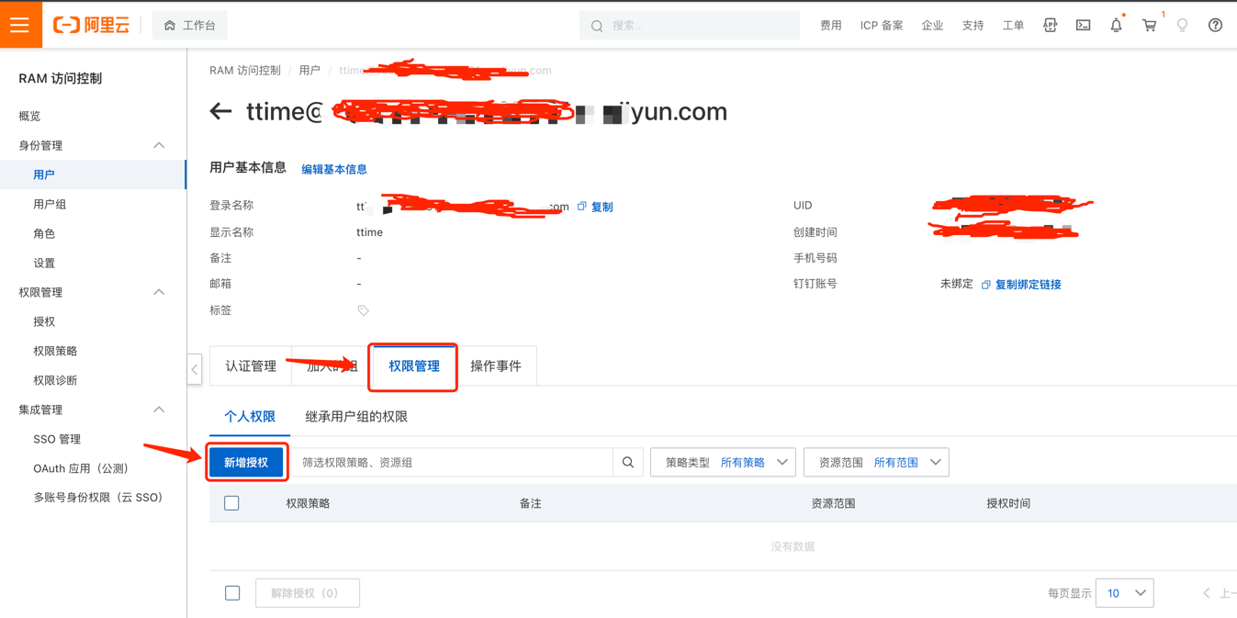This screenshot has height=618, width=1237.
Task: Click the 权限策略 column header
Action: click(308, 503)
